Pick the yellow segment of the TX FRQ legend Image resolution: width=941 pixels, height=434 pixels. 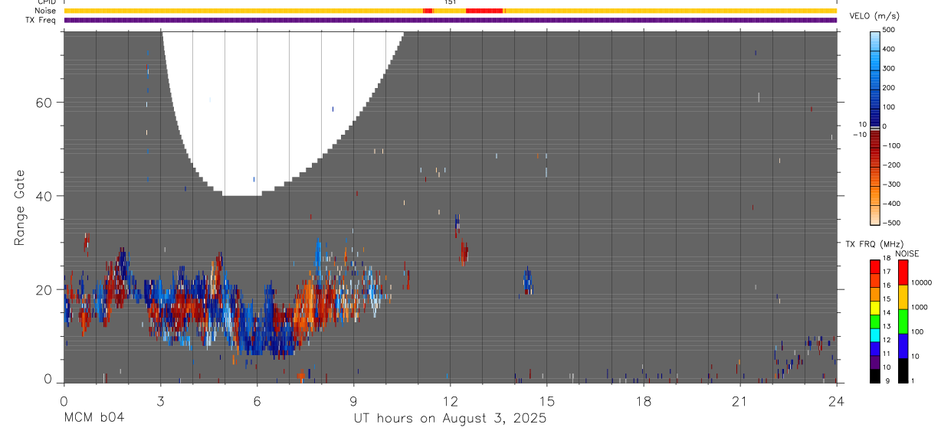click(x=875, y=308)
